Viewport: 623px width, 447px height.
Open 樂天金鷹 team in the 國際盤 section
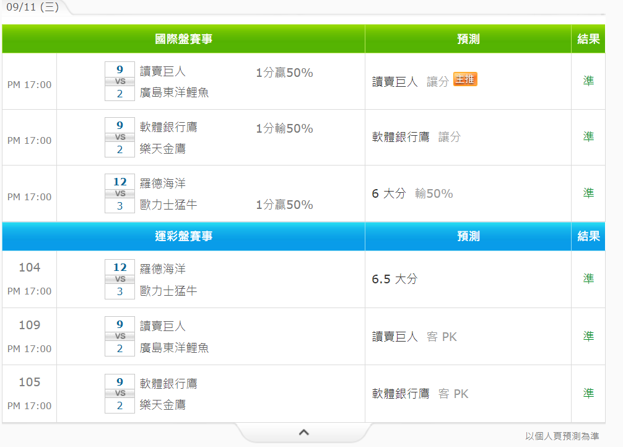(x=162, y=149)
